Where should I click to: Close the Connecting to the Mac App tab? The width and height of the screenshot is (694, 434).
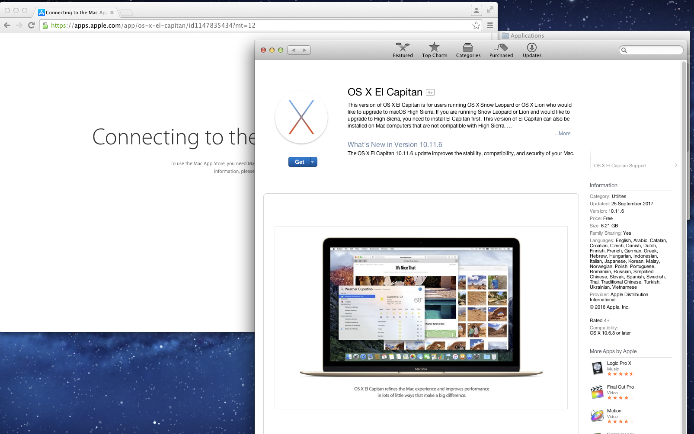[x=112, y=13]
